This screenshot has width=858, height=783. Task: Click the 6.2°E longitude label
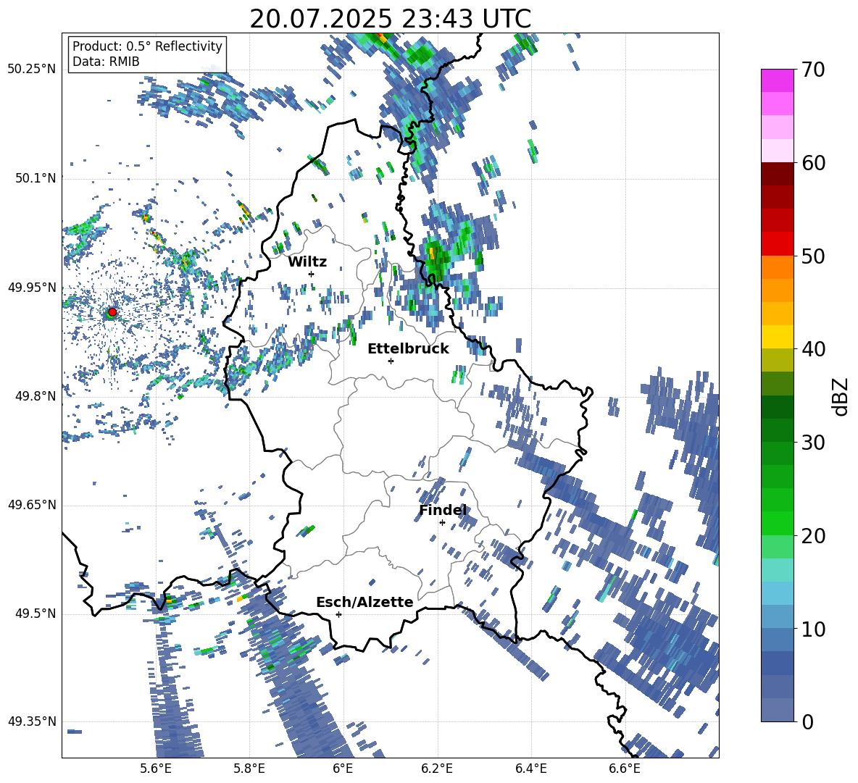(x=437, y=769)
